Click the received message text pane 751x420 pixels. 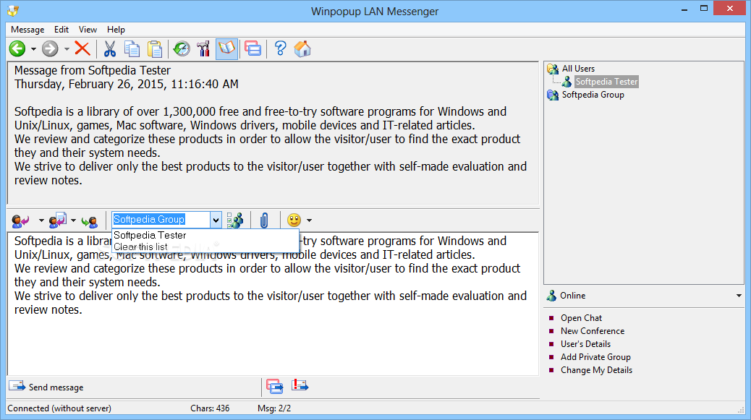[x=273, y=133]
